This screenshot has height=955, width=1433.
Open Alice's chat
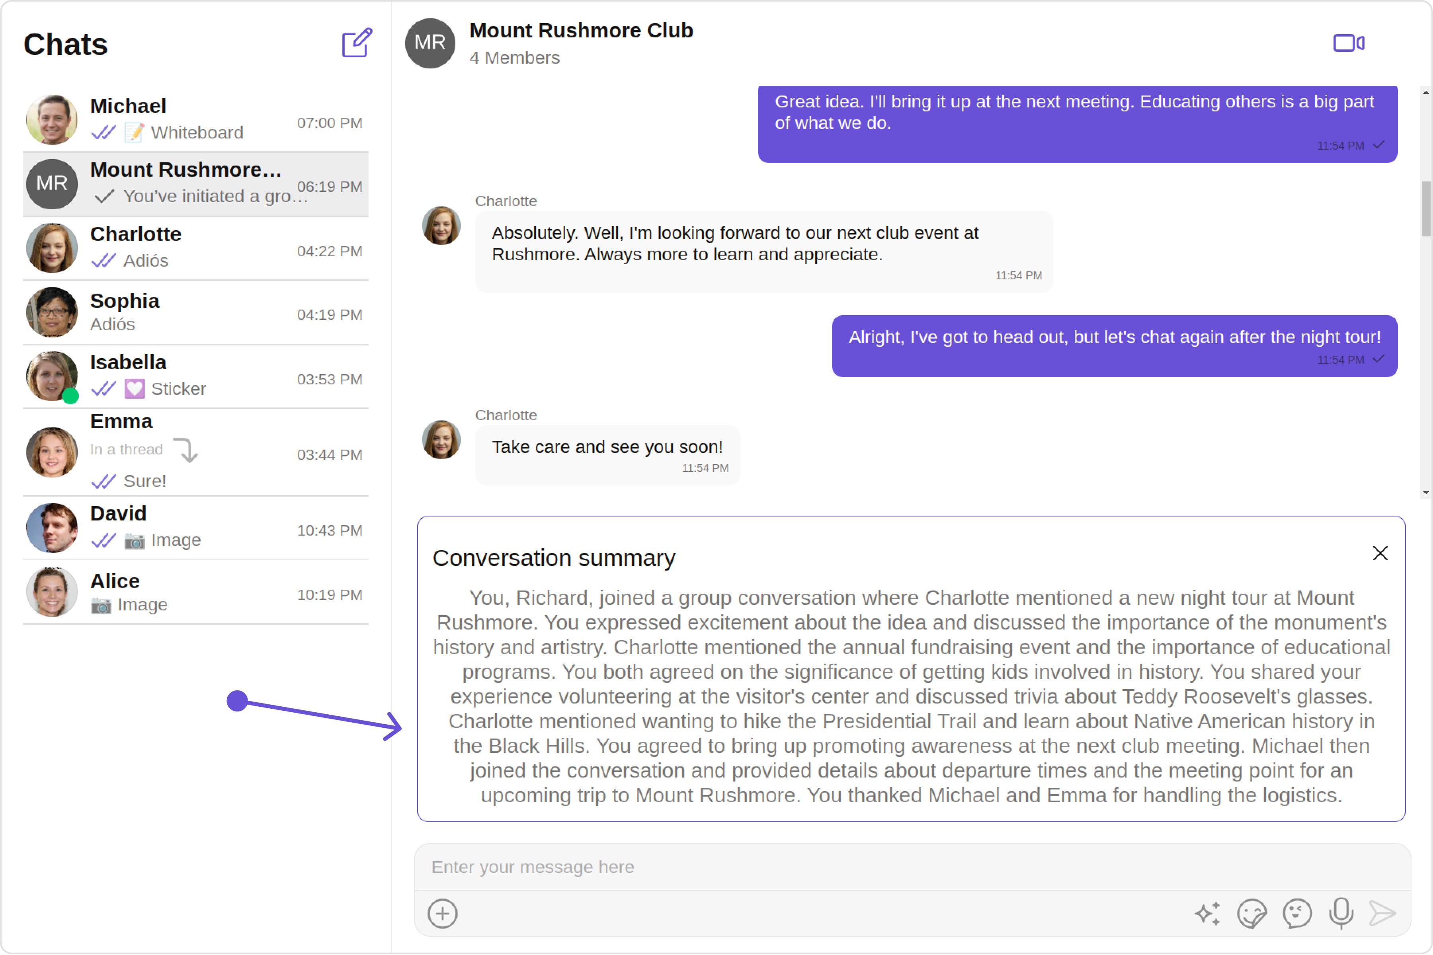click(195, 592)
